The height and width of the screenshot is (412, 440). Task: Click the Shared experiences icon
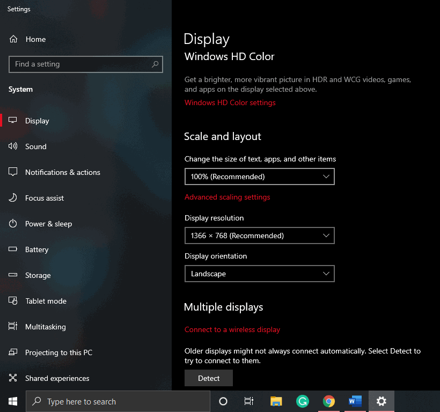pos(13,378)
